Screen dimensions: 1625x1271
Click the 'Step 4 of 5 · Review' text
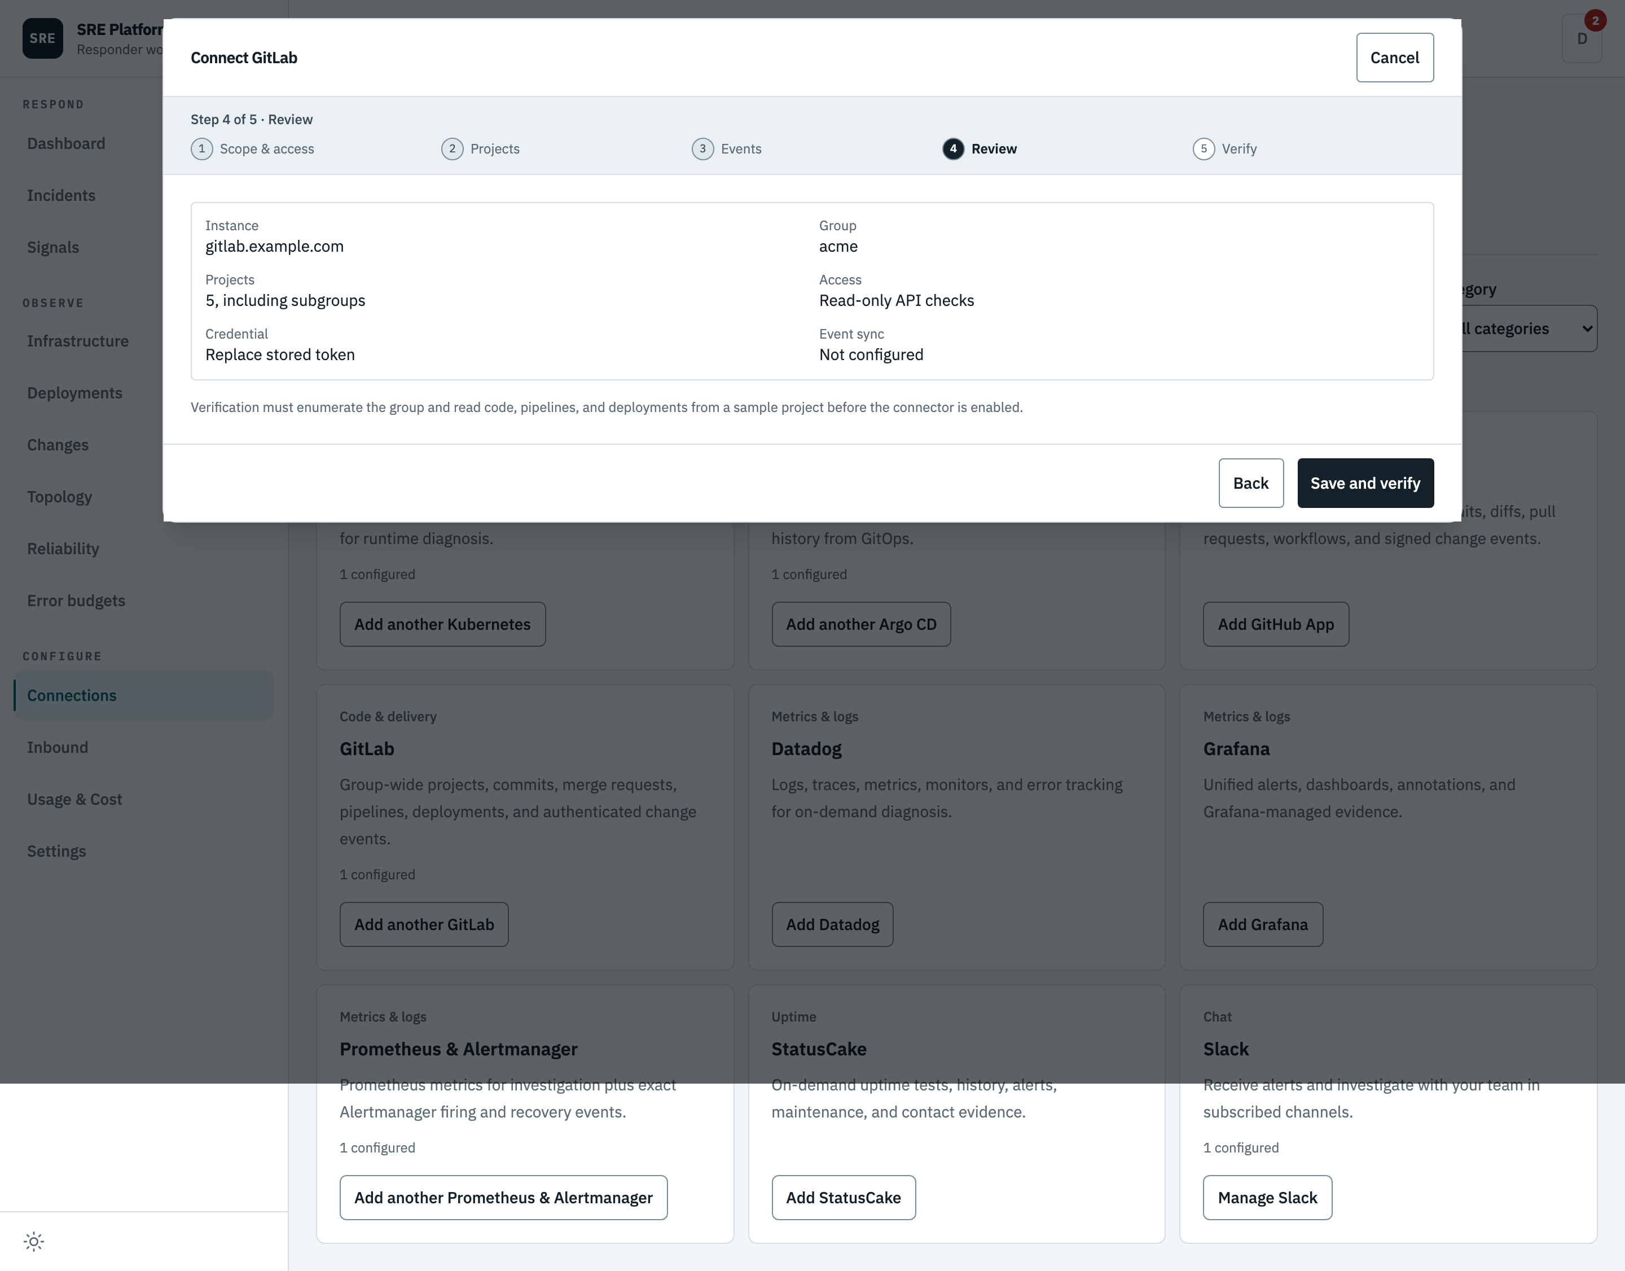(252, 120)
